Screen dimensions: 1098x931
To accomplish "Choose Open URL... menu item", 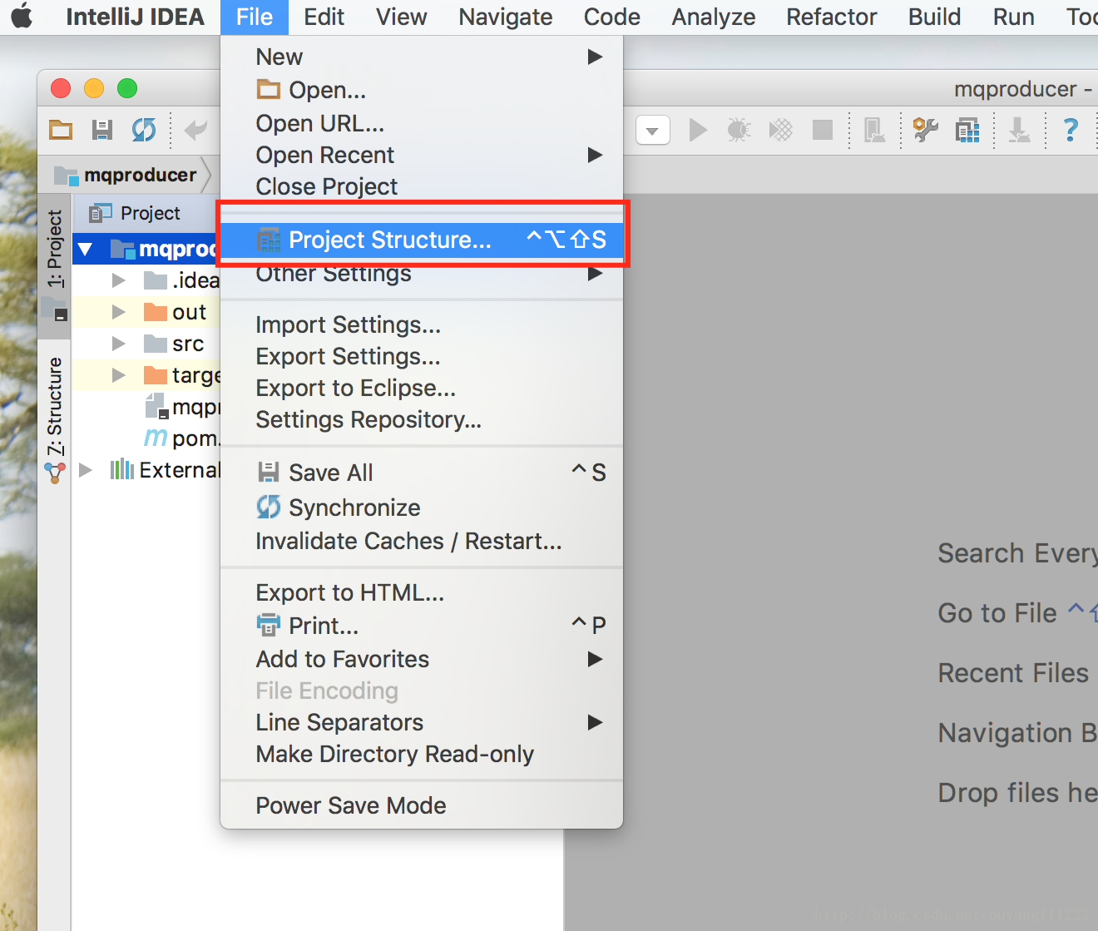I will [422, 123].
